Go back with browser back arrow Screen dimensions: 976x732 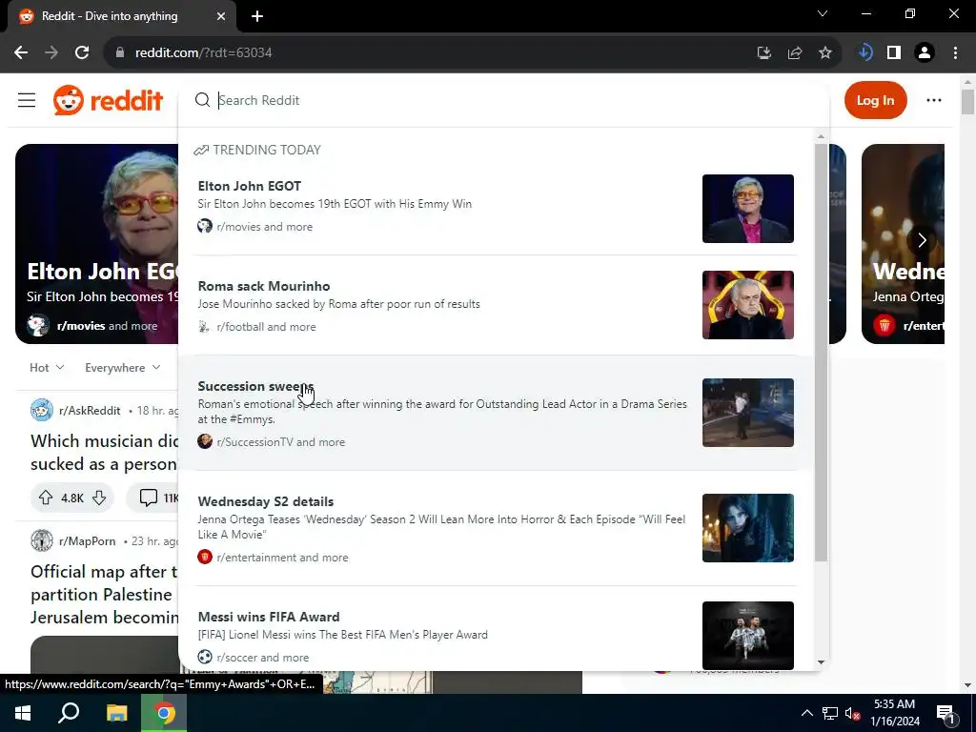coord(21,53)
